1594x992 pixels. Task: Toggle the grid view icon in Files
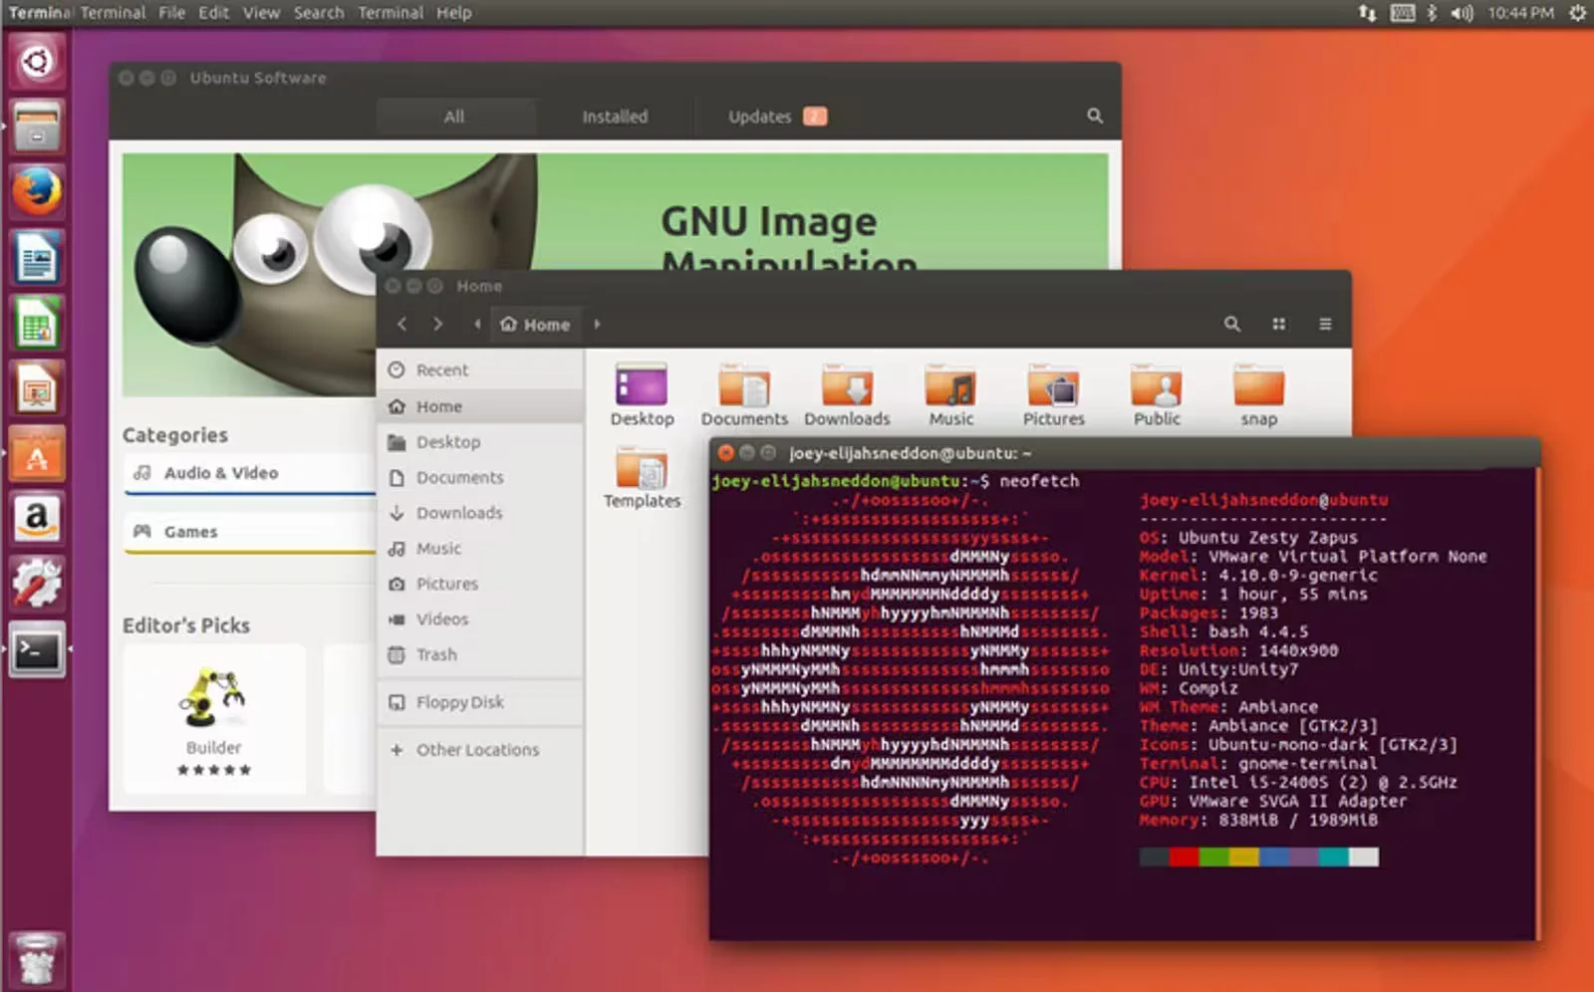(x=1278, y=324)
